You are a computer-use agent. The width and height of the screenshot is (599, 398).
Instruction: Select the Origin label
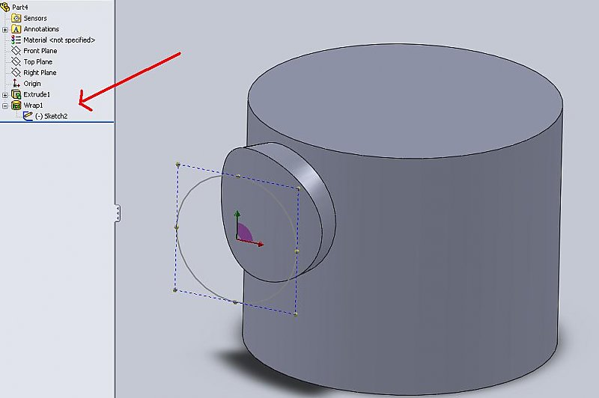point(32,83)
